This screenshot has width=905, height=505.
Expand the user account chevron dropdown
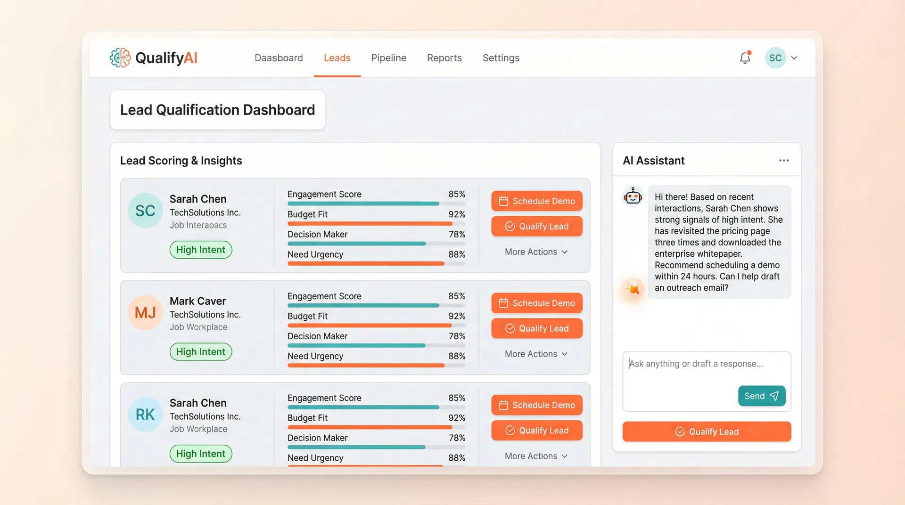pyautogui.click(x=794, y=58)
